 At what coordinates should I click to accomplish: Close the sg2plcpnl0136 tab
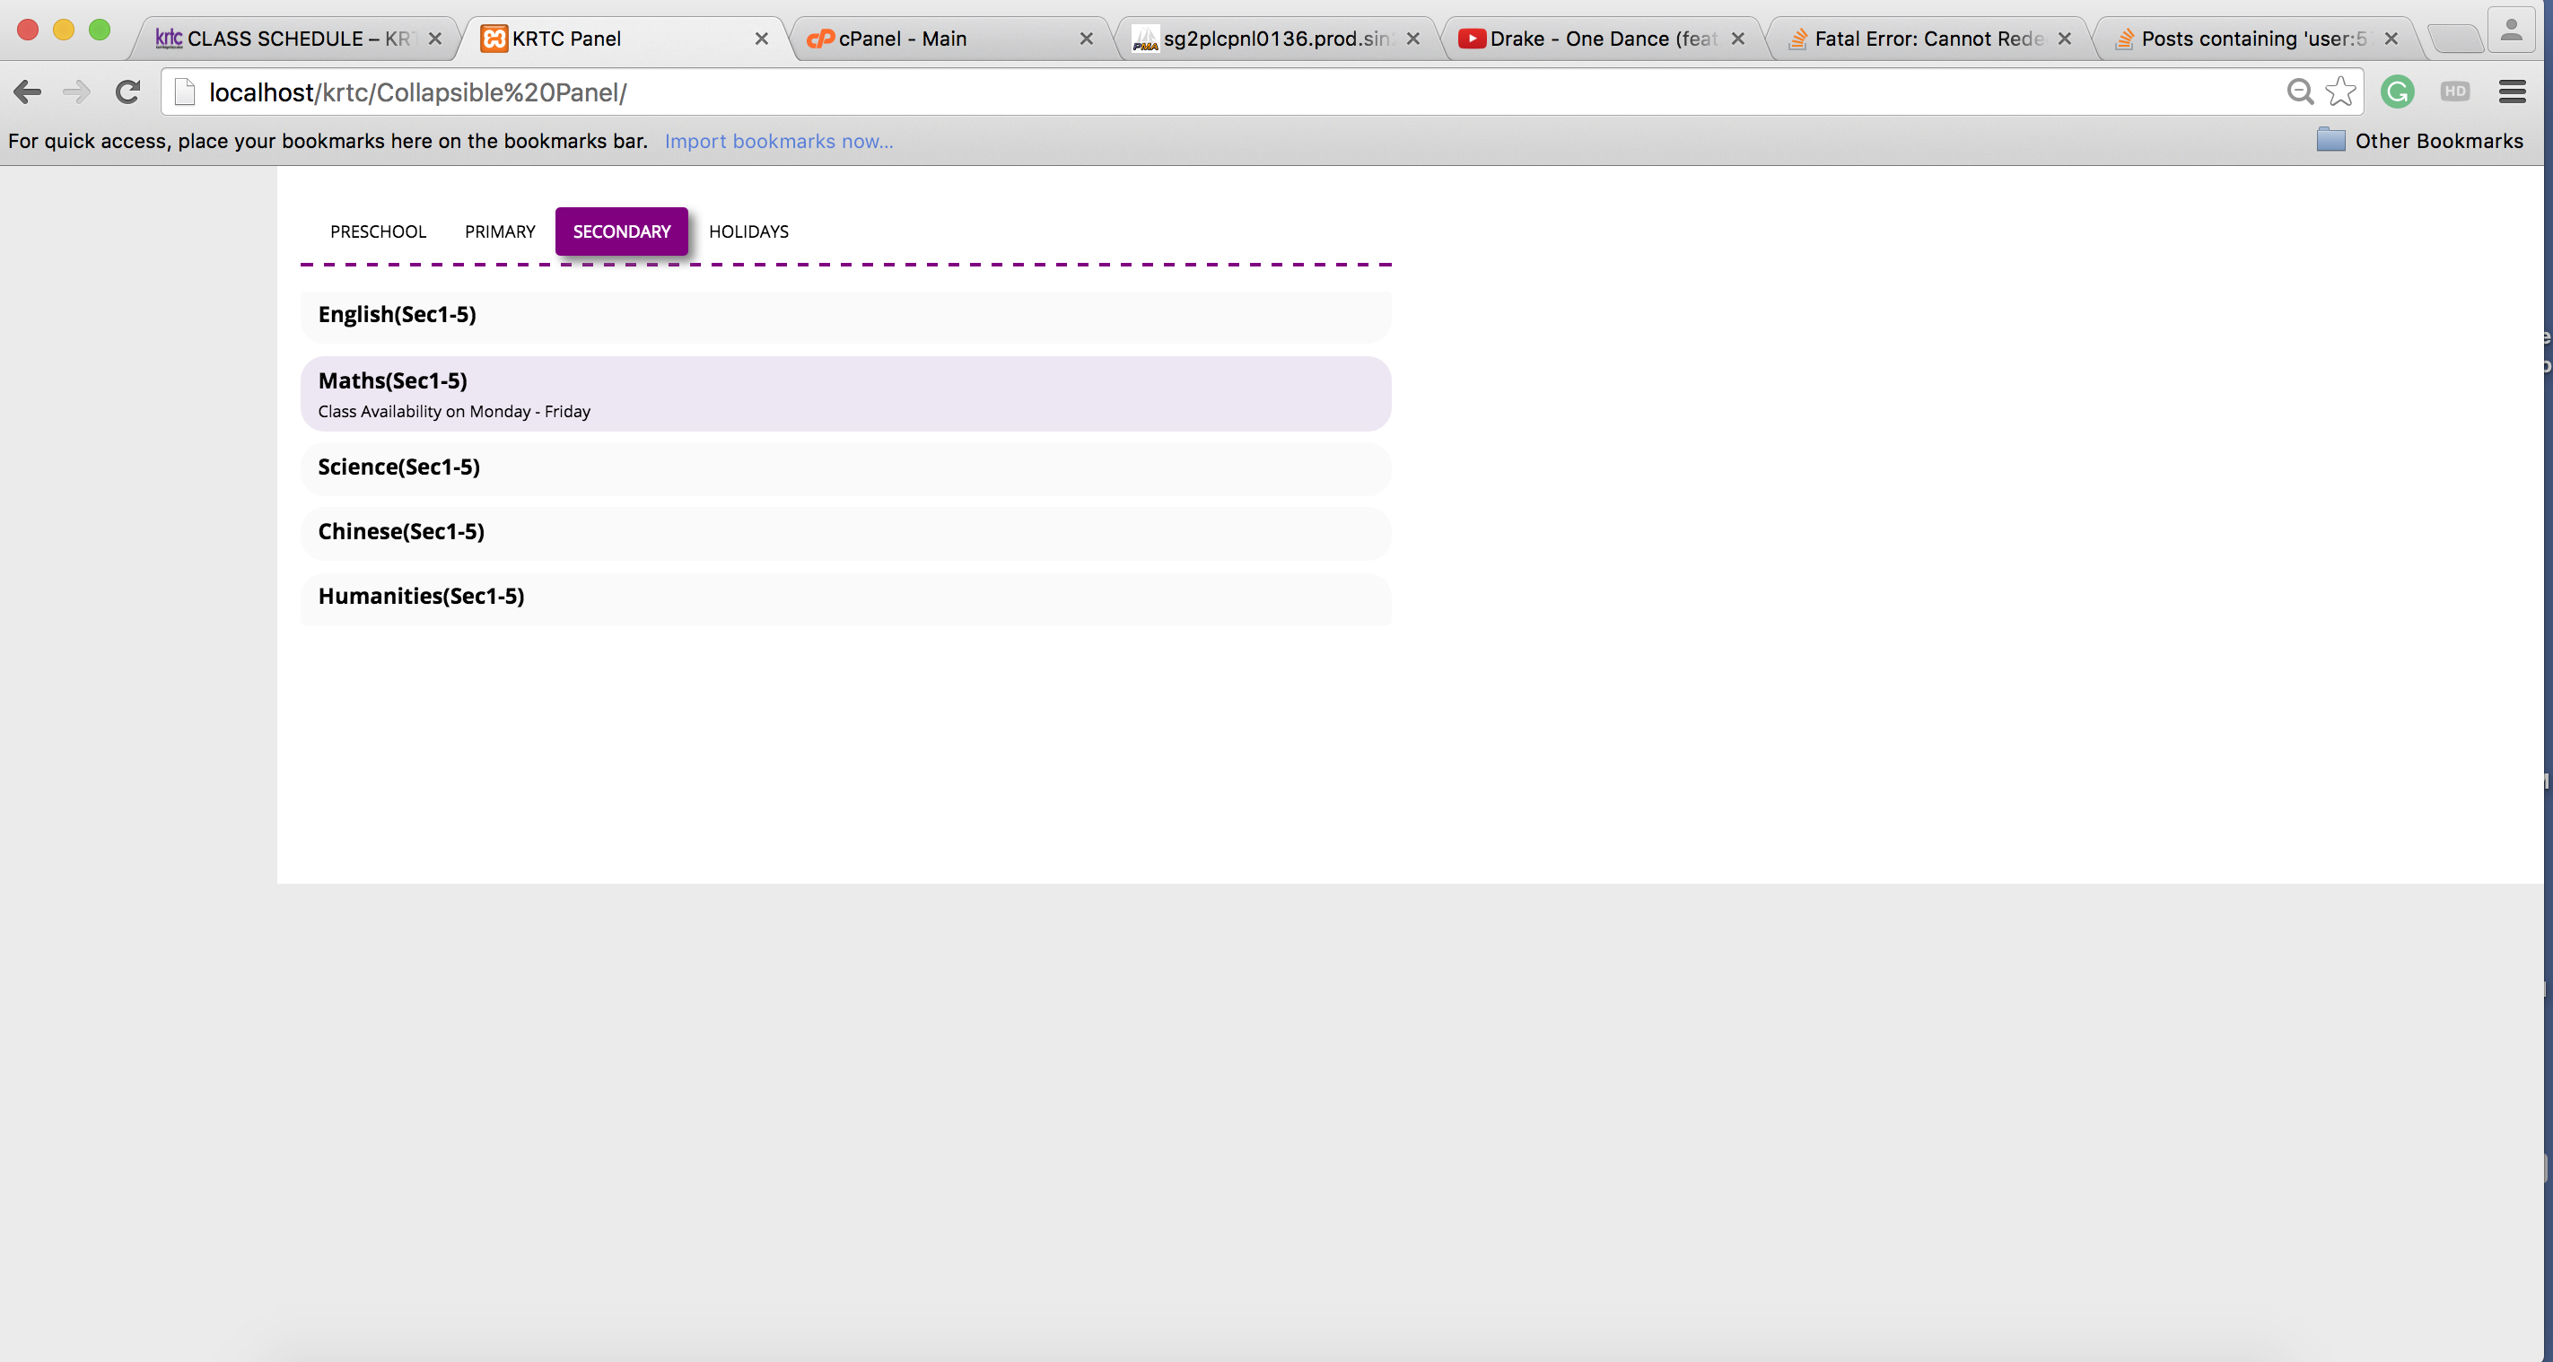[x=1413, y=39]
